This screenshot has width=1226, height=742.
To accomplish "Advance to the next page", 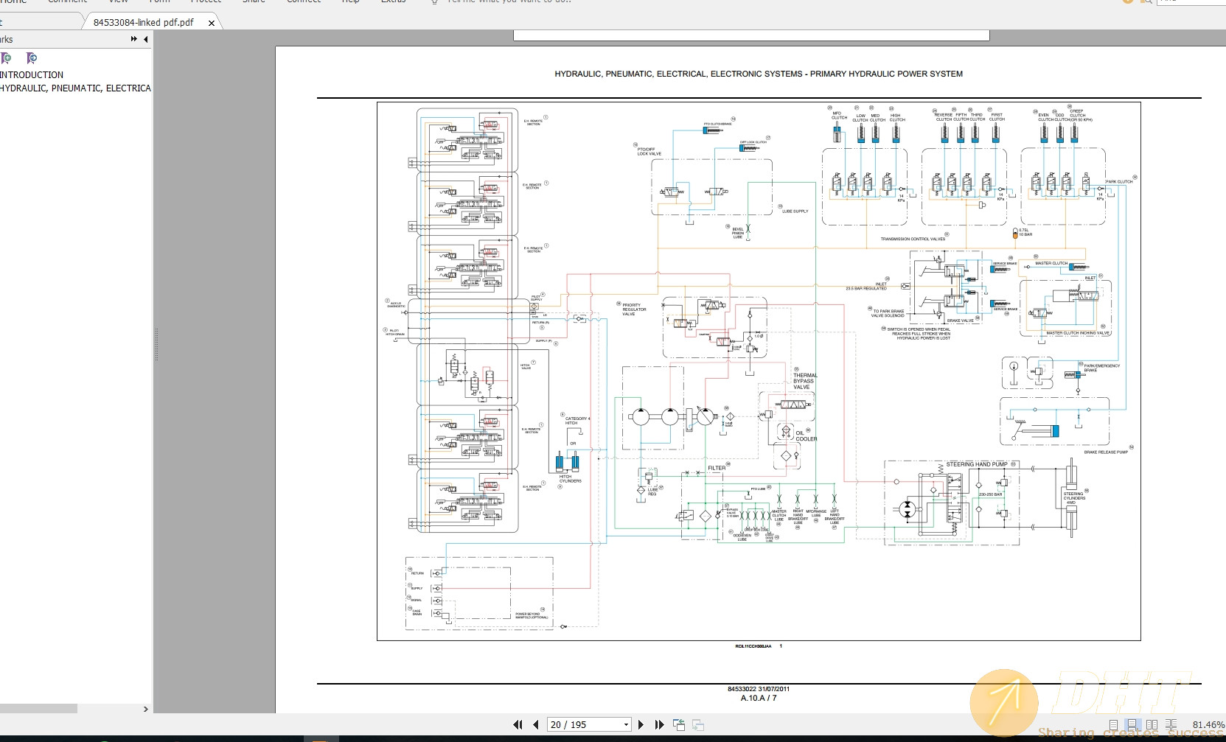I will [x=641, y=724].
